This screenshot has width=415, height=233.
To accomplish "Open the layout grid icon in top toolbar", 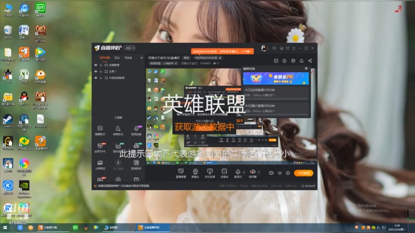I will (293, 61).
